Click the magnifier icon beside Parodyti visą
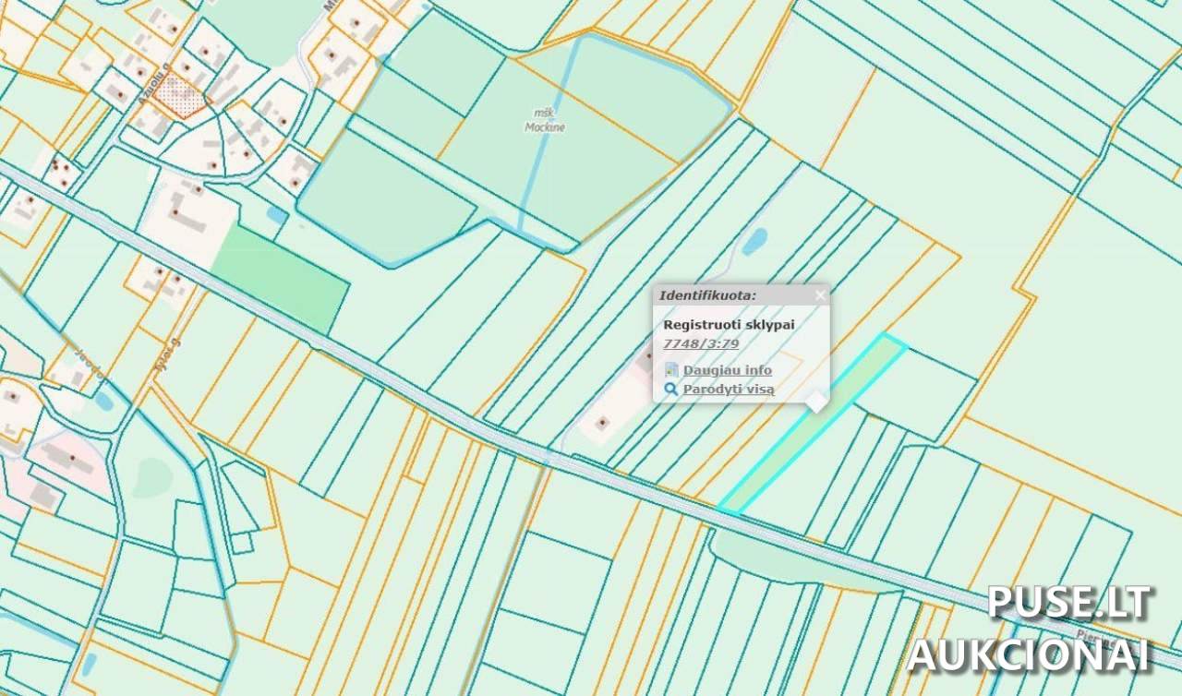Image resolution: width=1182 pixels, height=696 pixels. [x=671, y=390]
